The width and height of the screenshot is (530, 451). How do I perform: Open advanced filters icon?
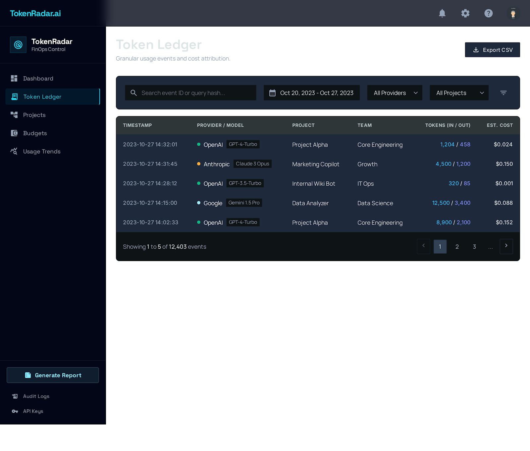click(x=503, y=93)
